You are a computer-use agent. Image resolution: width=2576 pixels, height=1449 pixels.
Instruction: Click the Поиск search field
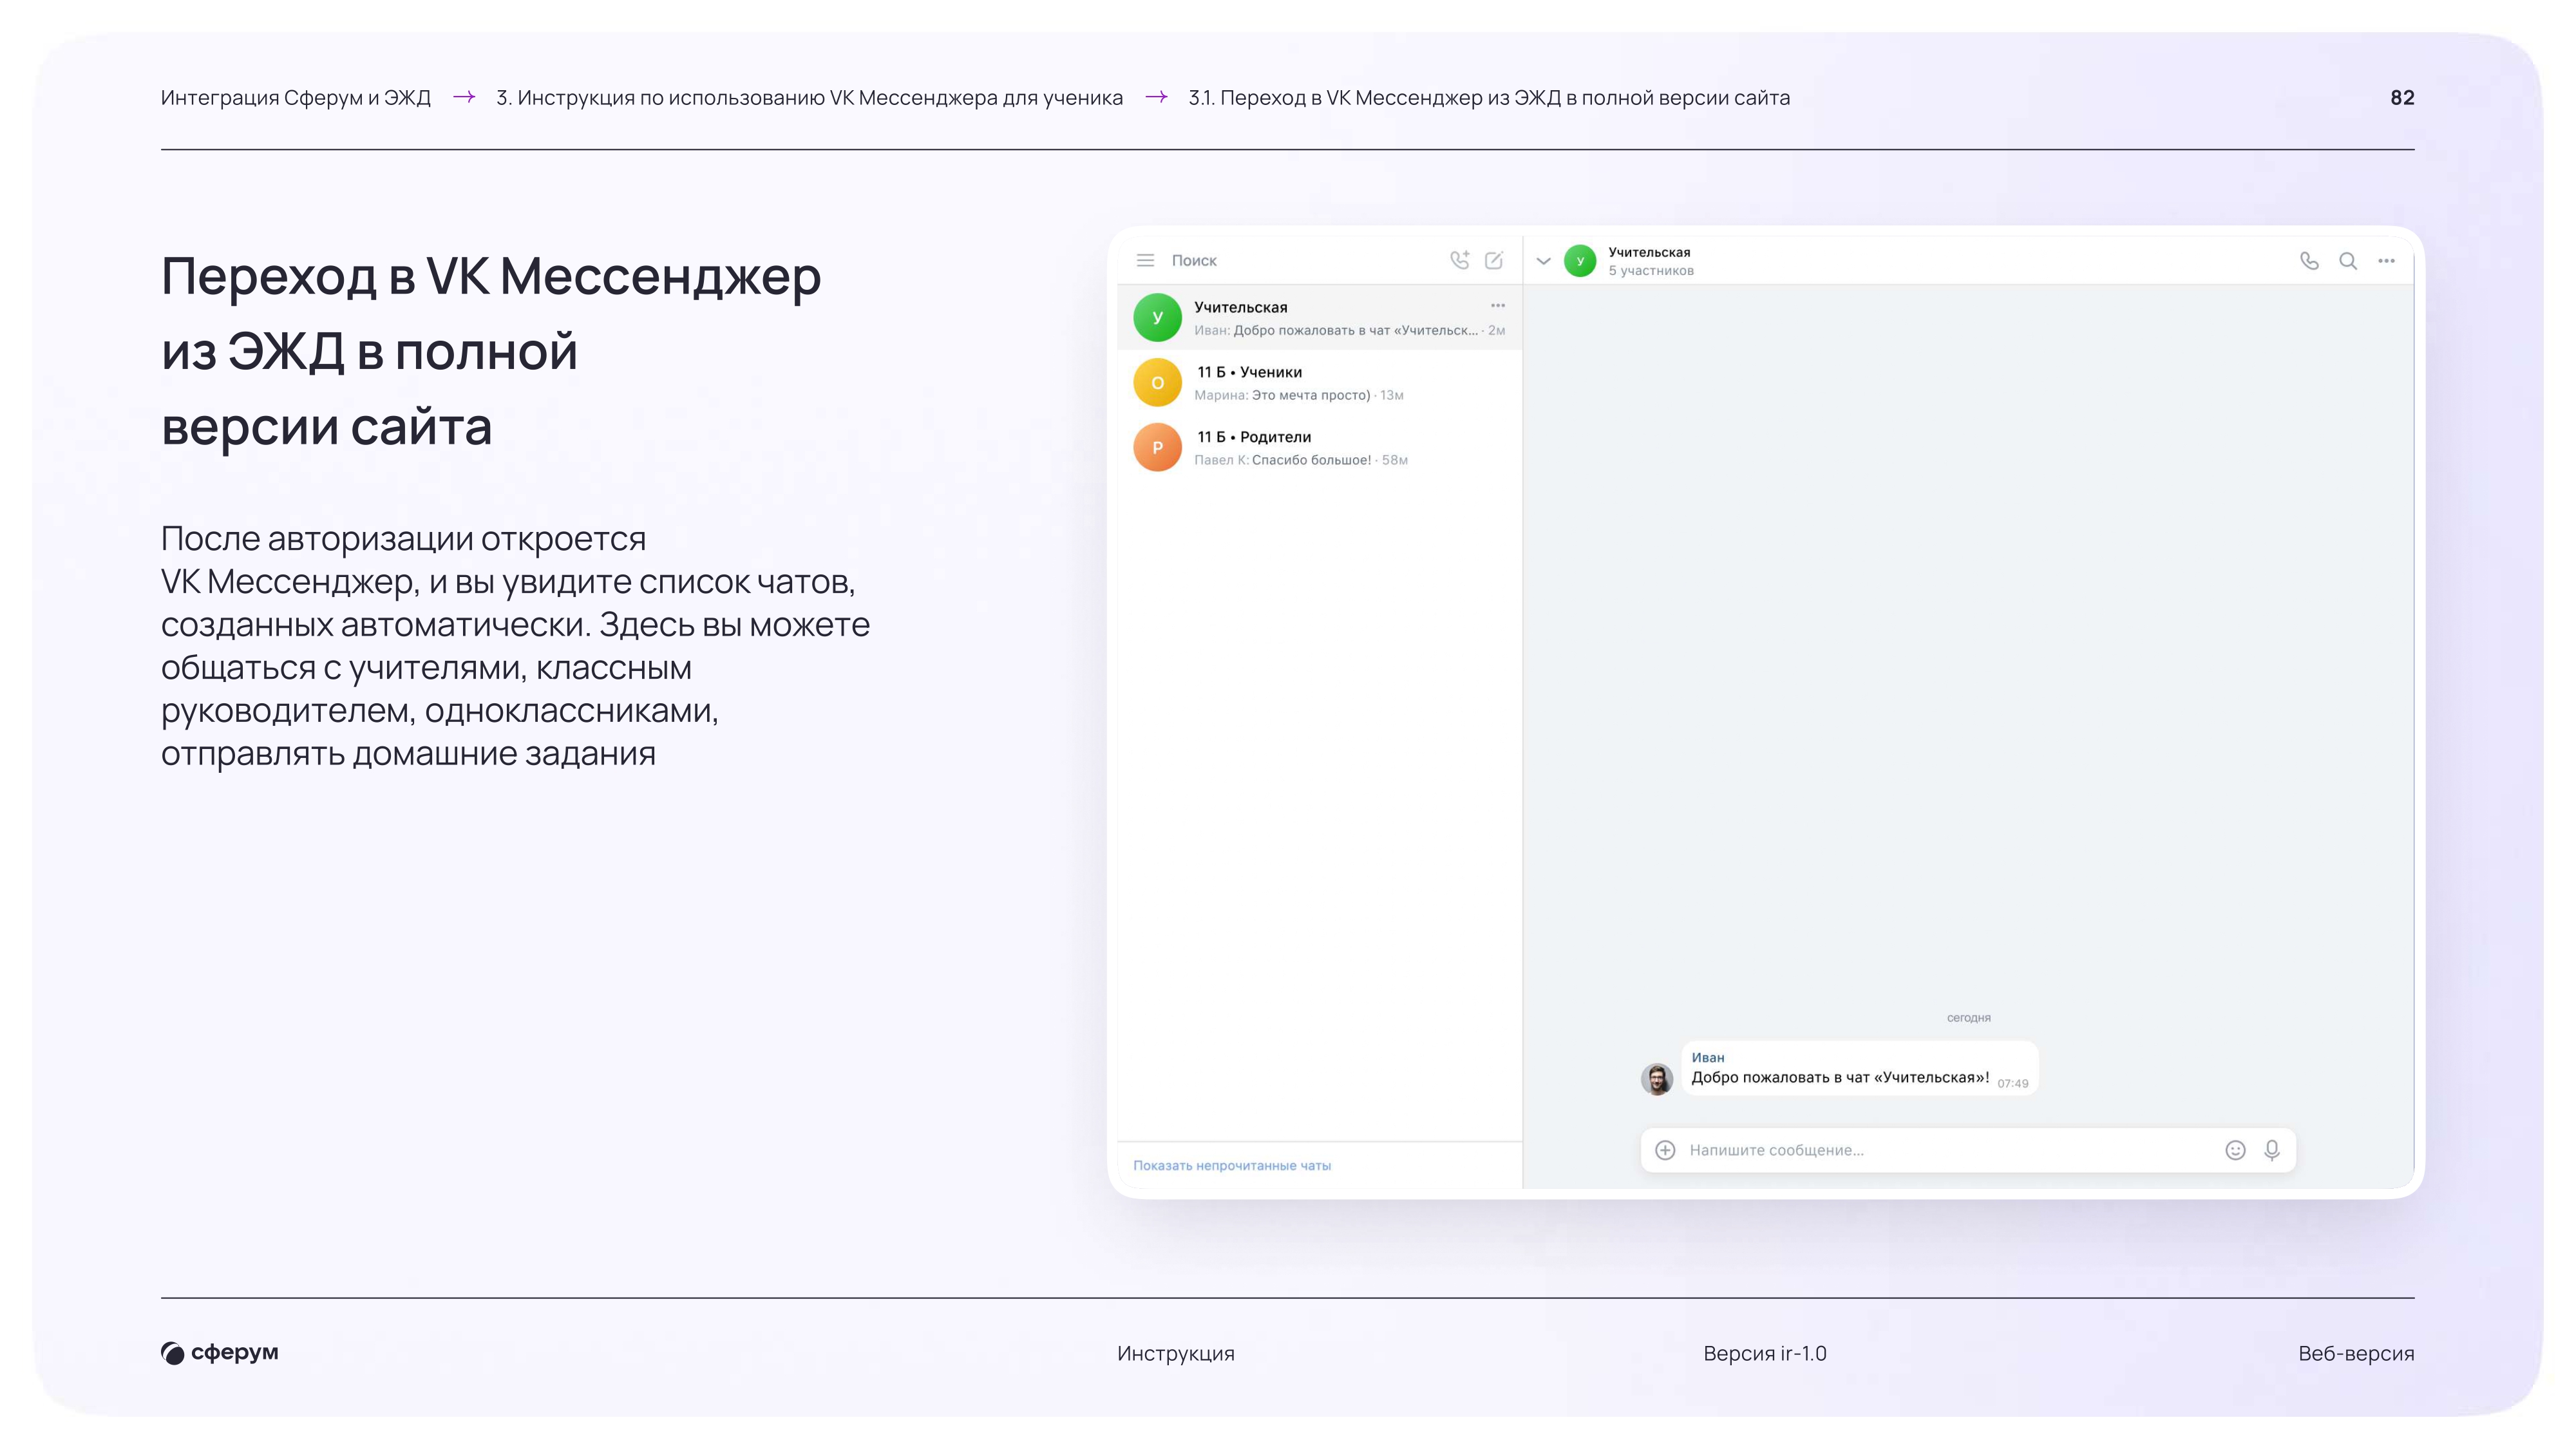pos(1194,260)
